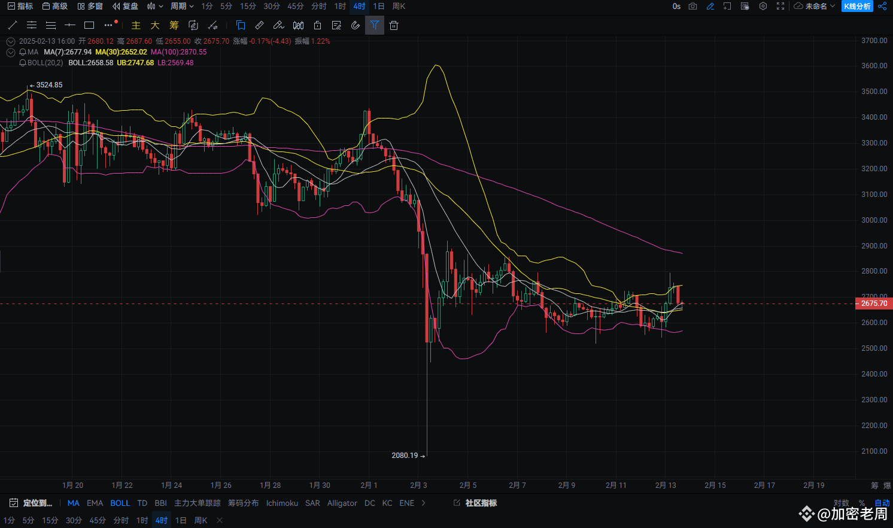893x528 pixels.
Task: Select the parallel channel drawing tool
Action: (x=51, y=25)
